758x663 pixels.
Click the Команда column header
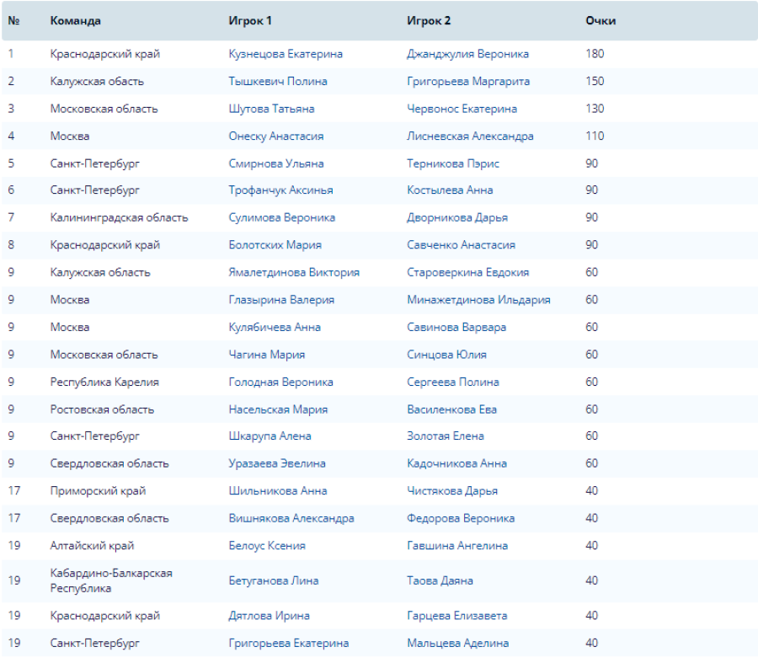(x=76, y=20)
